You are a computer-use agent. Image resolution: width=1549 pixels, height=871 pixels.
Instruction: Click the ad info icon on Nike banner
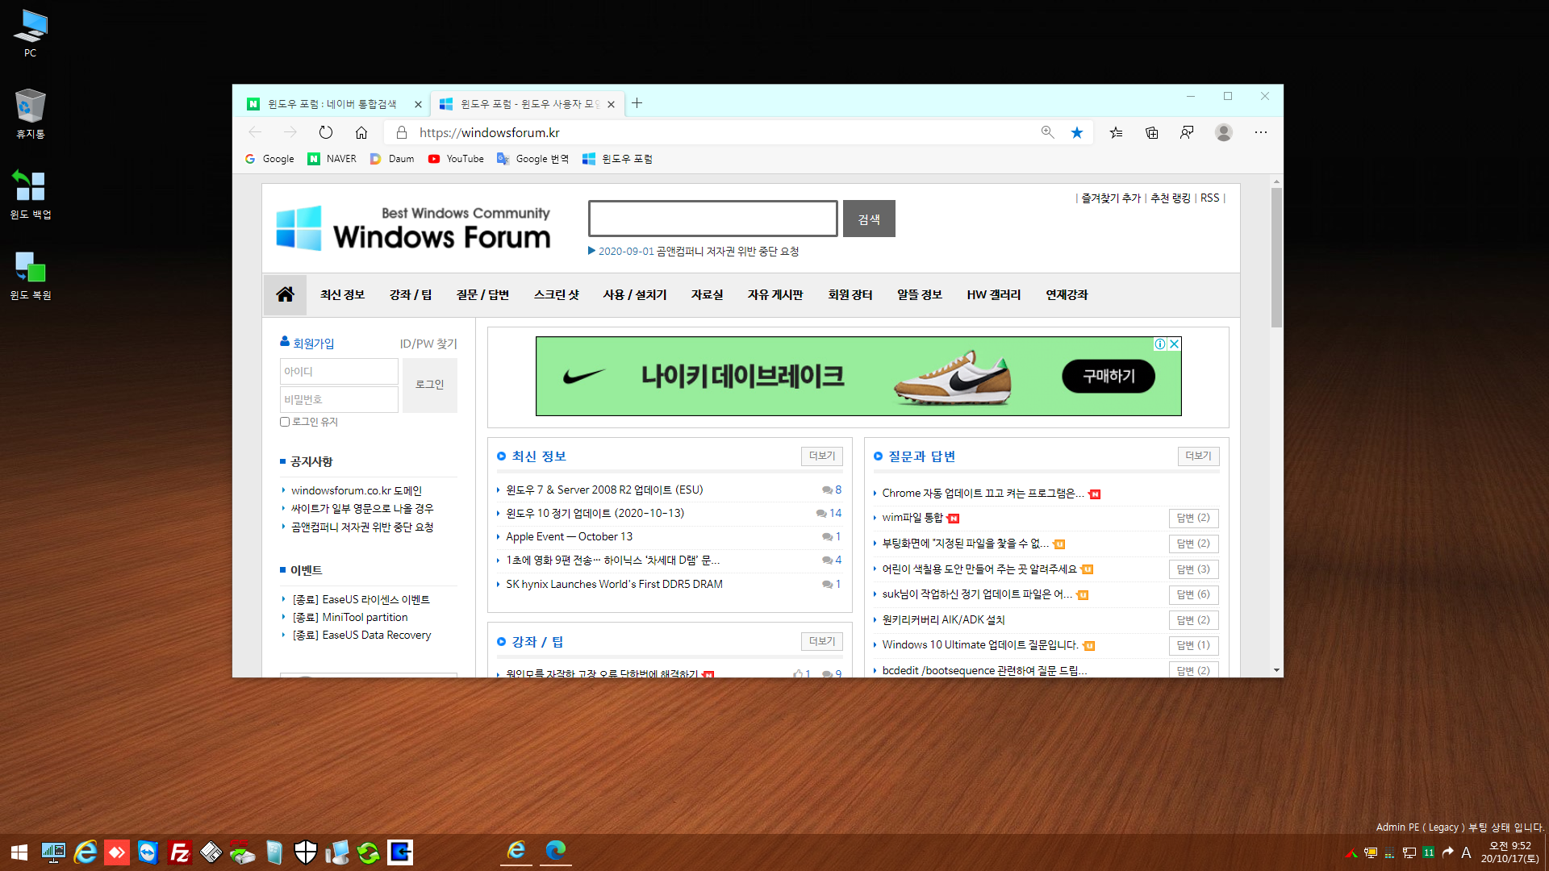pos(1160,344)
